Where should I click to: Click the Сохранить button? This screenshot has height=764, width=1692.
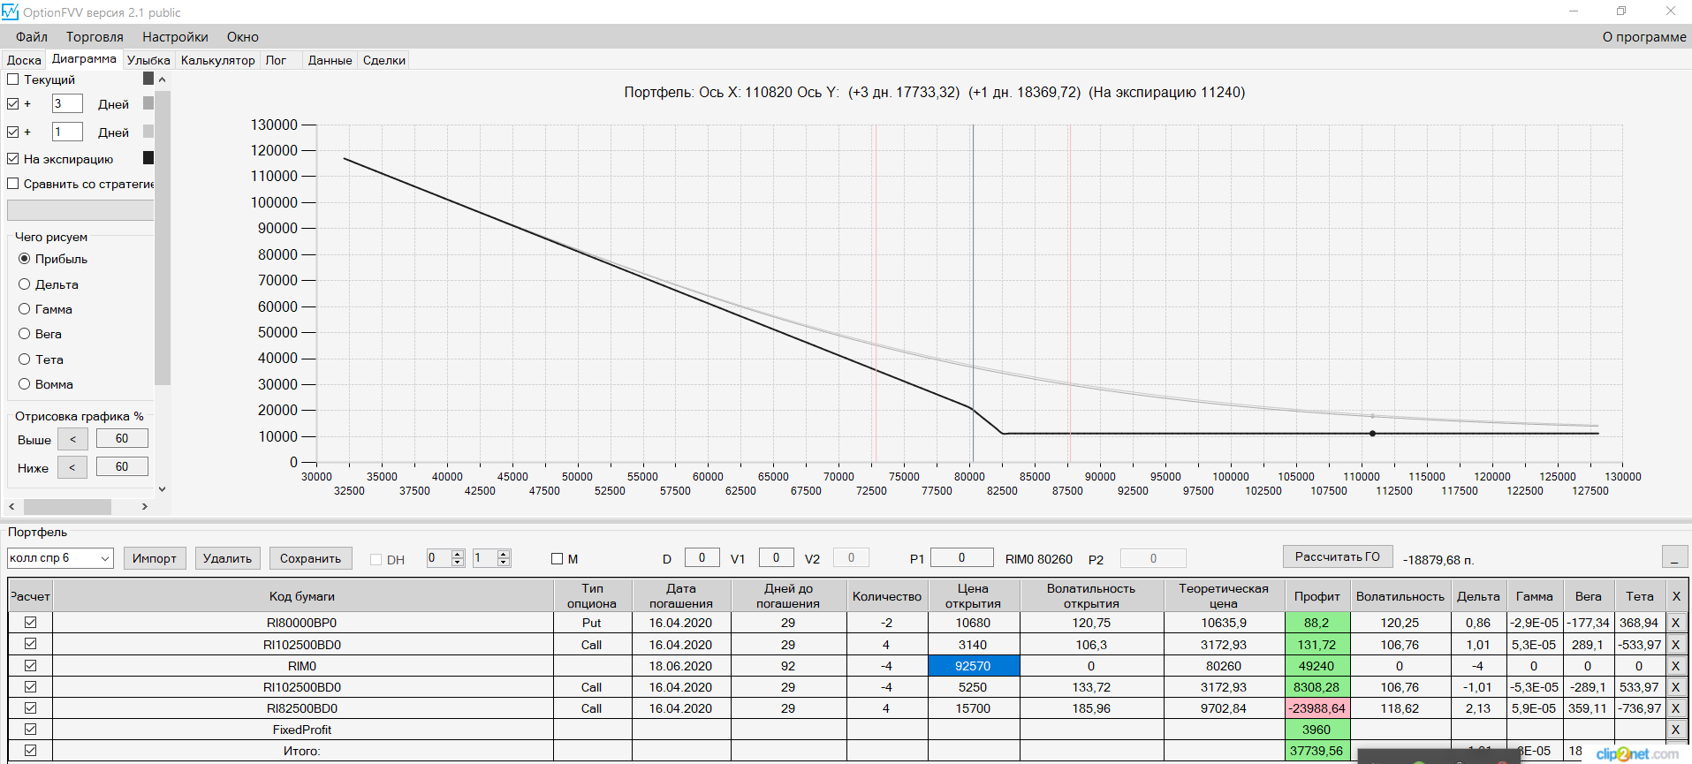310,558
